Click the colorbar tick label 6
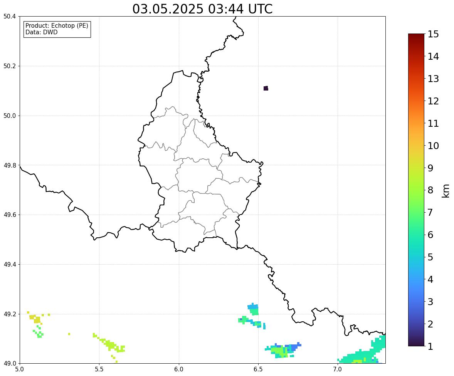Image resolution: width=454 pixels, height=376 pixels. click(430, 235)
